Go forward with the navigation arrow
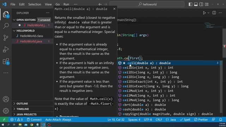Image resolution: width=226 pixels, height=127 pixels. click(106, 4)
